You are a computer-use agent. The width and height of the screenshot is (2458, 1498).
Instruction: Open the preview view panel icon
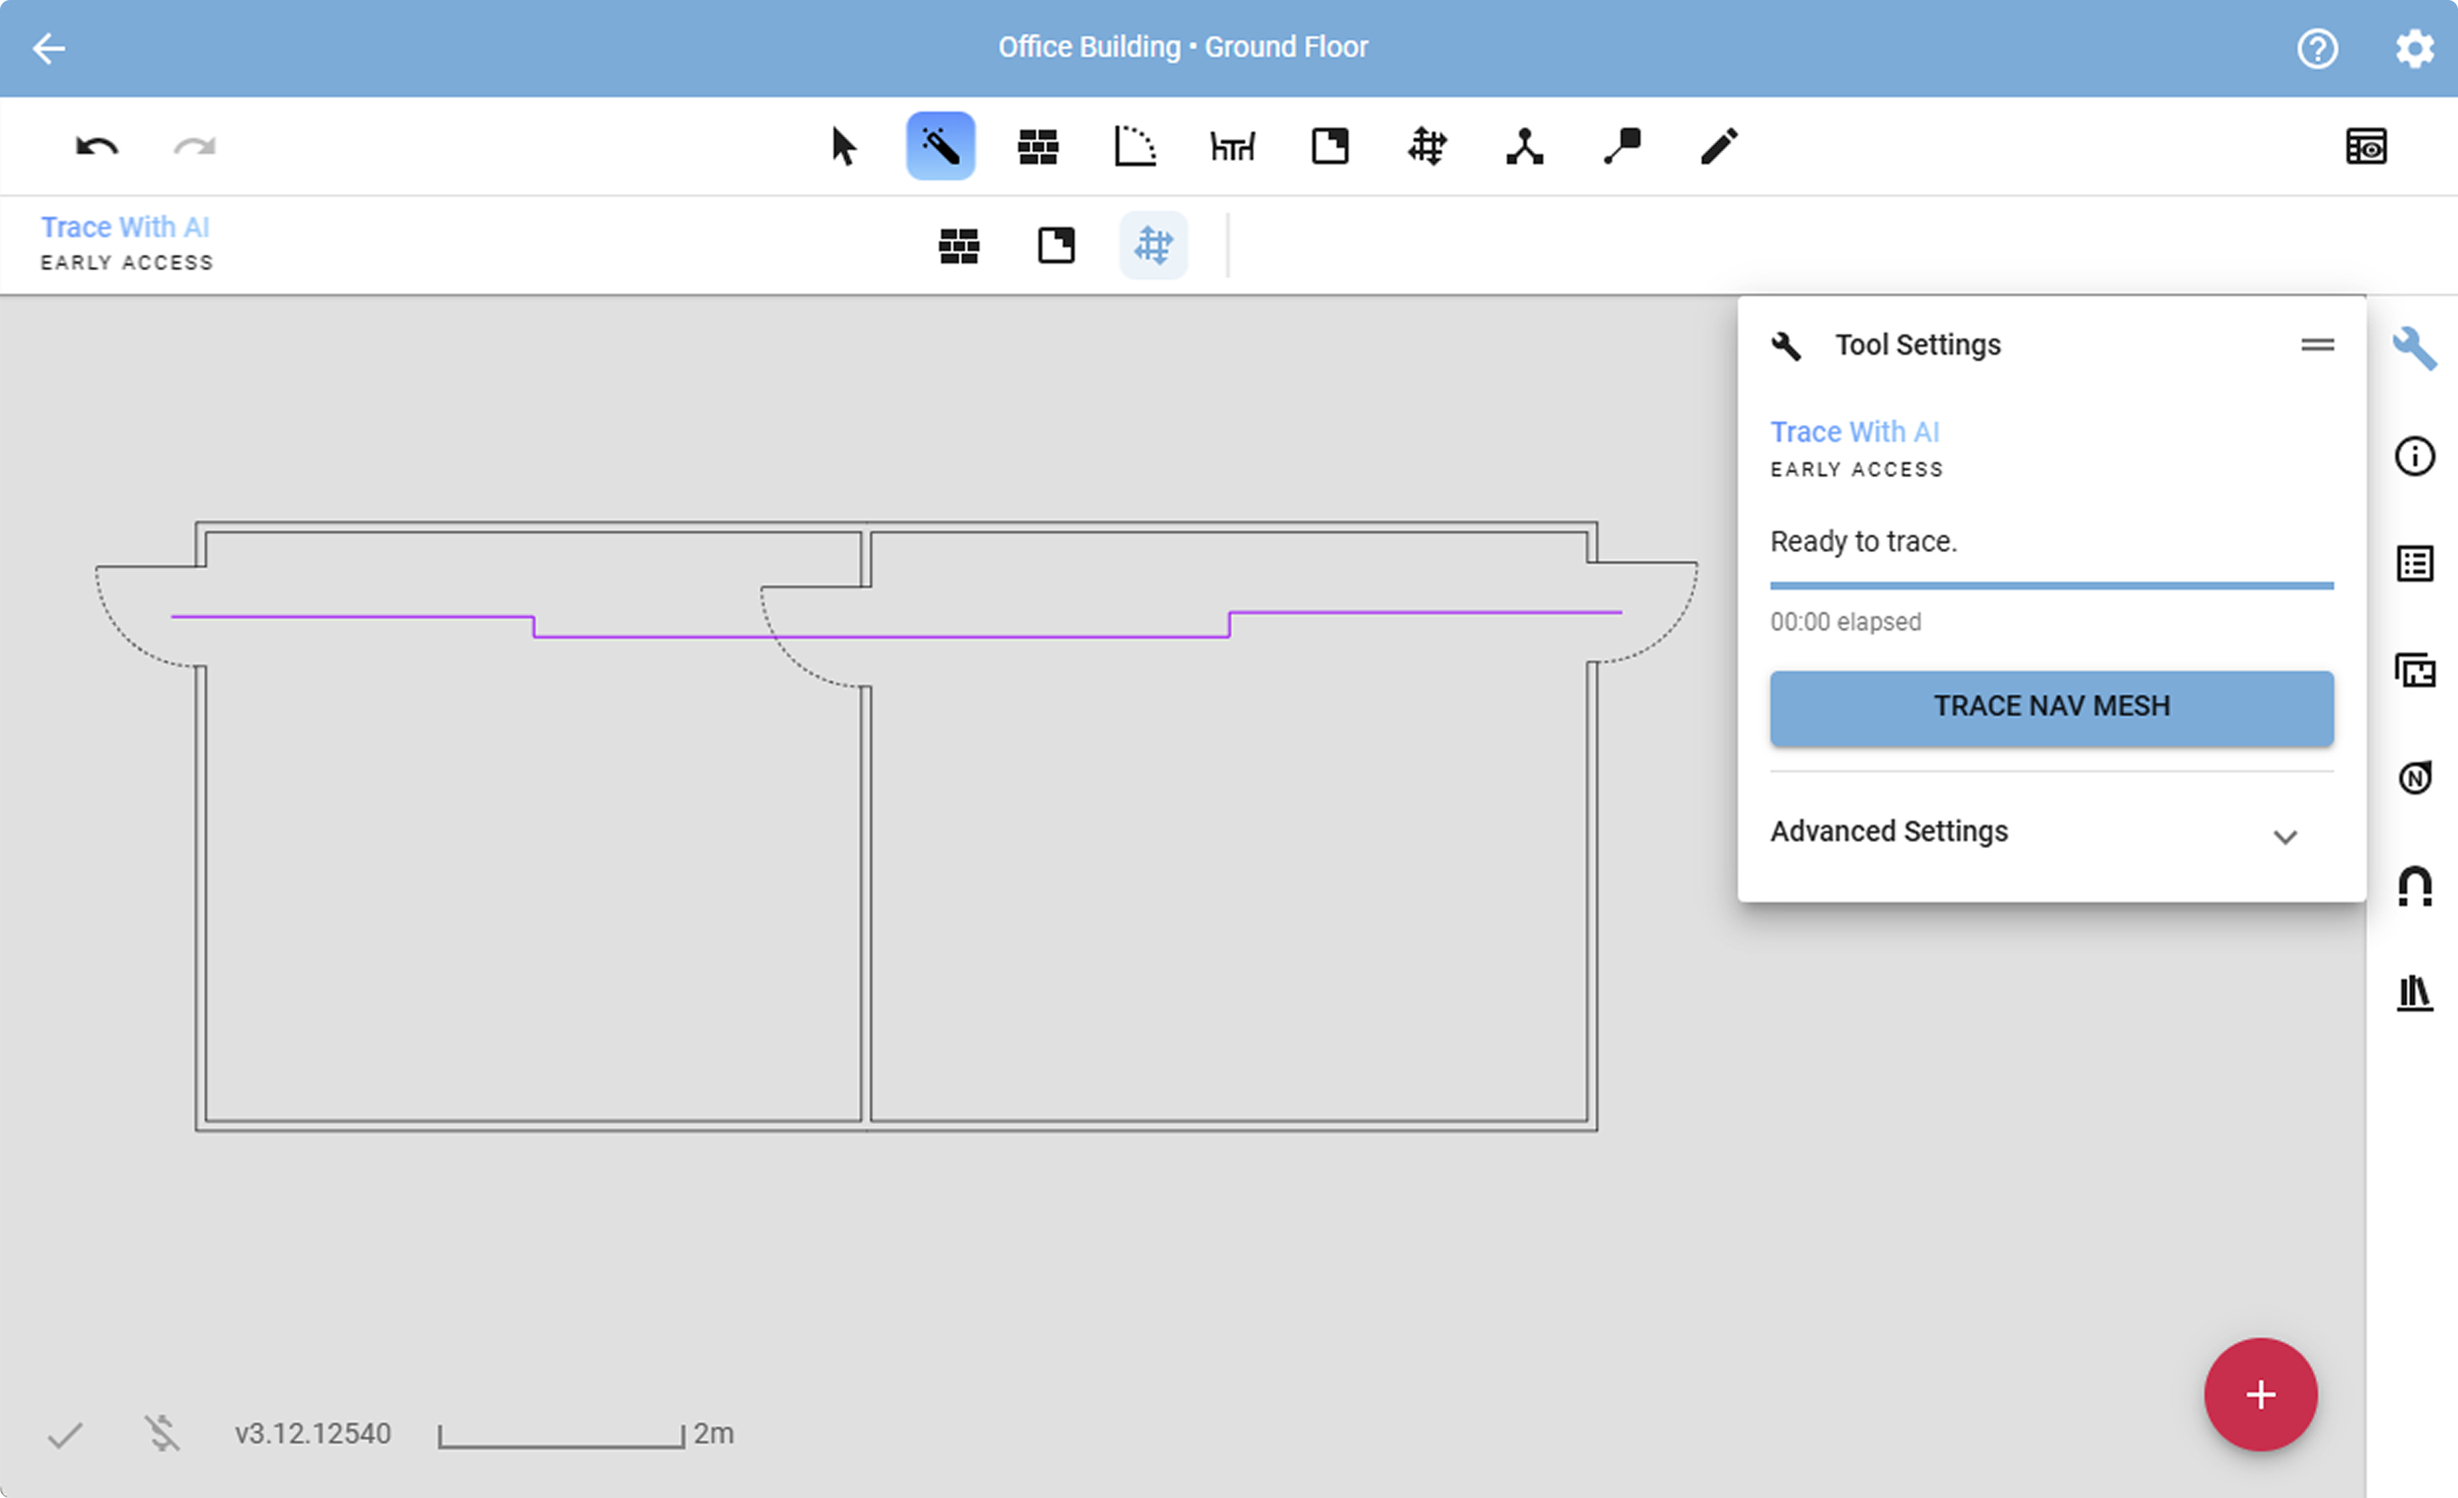click(x=2365, y=146)
